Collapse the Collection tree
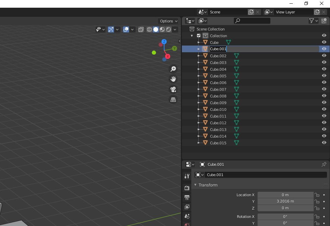 tap(192, 36)
